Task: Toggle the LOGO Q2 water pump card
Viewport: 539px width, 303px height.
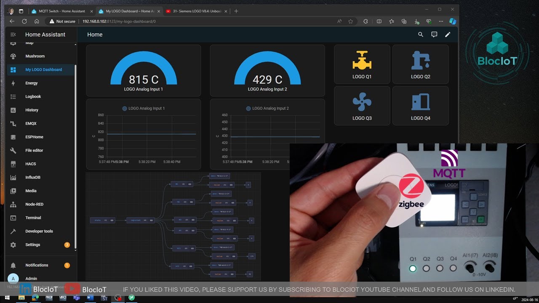Action: pos(420,64)
